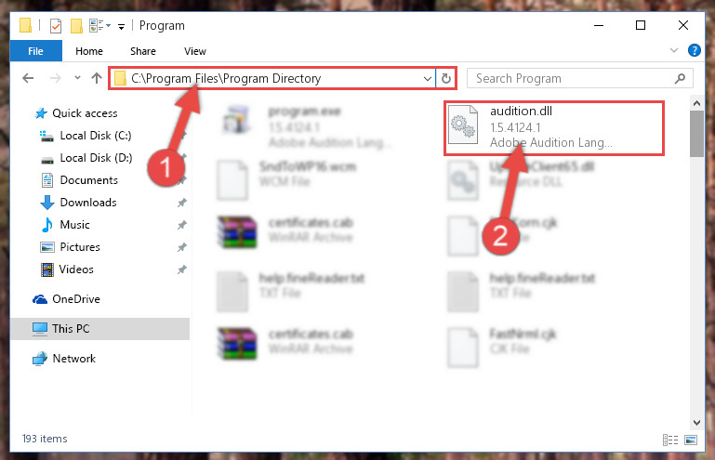Click the New folder icon in title bar

(76, 25)
